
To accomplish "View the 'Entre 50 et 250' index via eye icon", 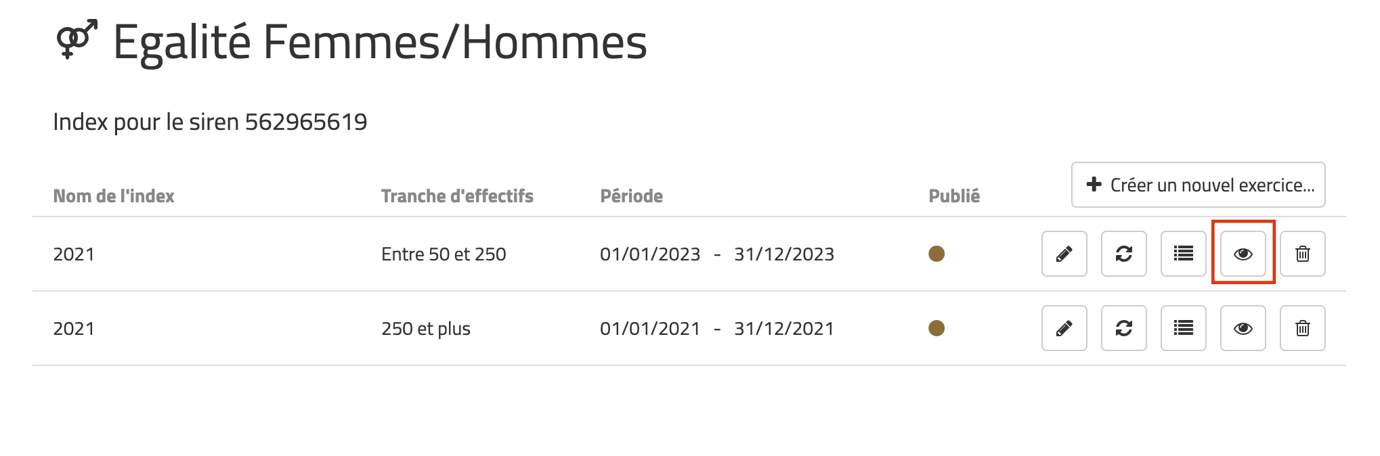I will (1243, 254).
